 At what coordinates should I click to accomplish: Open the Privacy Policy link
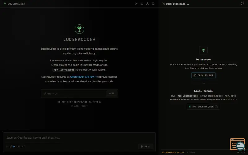(79, 106)
